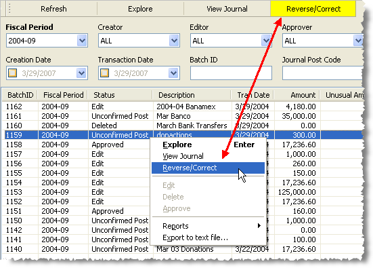
Task: Enable the Transaction Date checkbox
Action: [x=105, y=73]
